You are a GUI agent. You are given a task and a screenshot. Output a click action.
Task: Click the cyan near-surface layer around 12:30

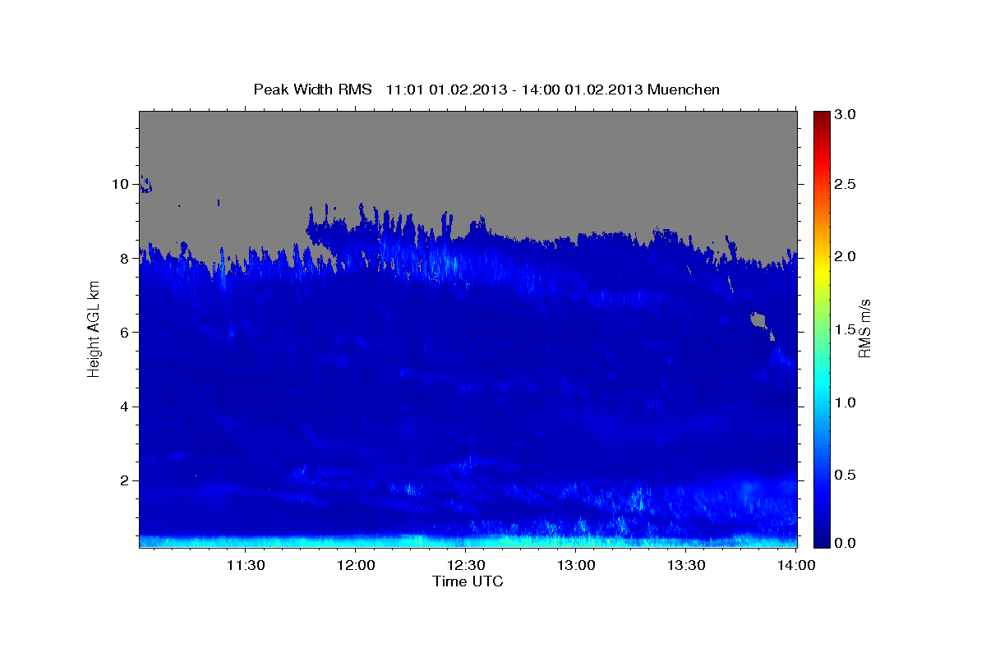click(x=465, y=540)
